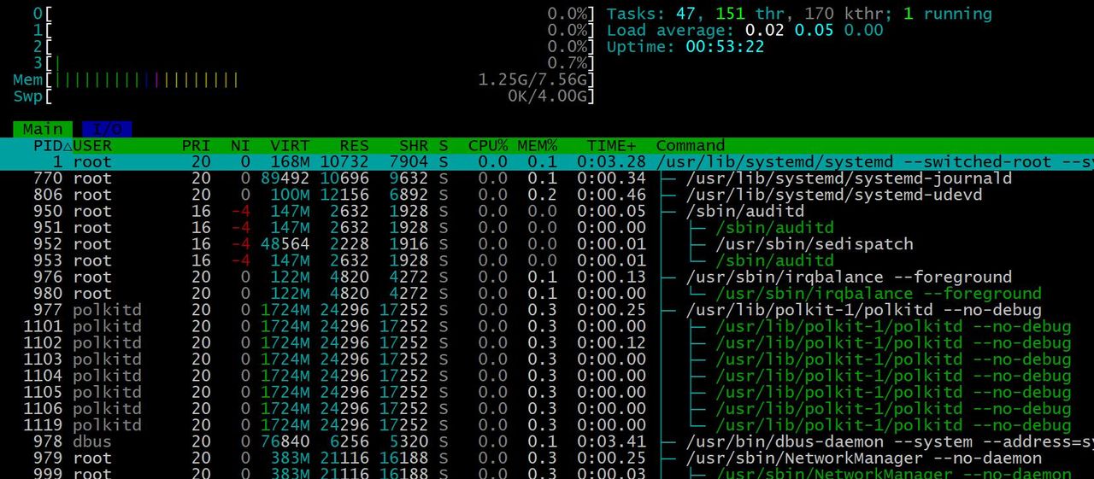Click the 89492 VIRT value for journald
1094x479 pixels.
tap(285, 178)
